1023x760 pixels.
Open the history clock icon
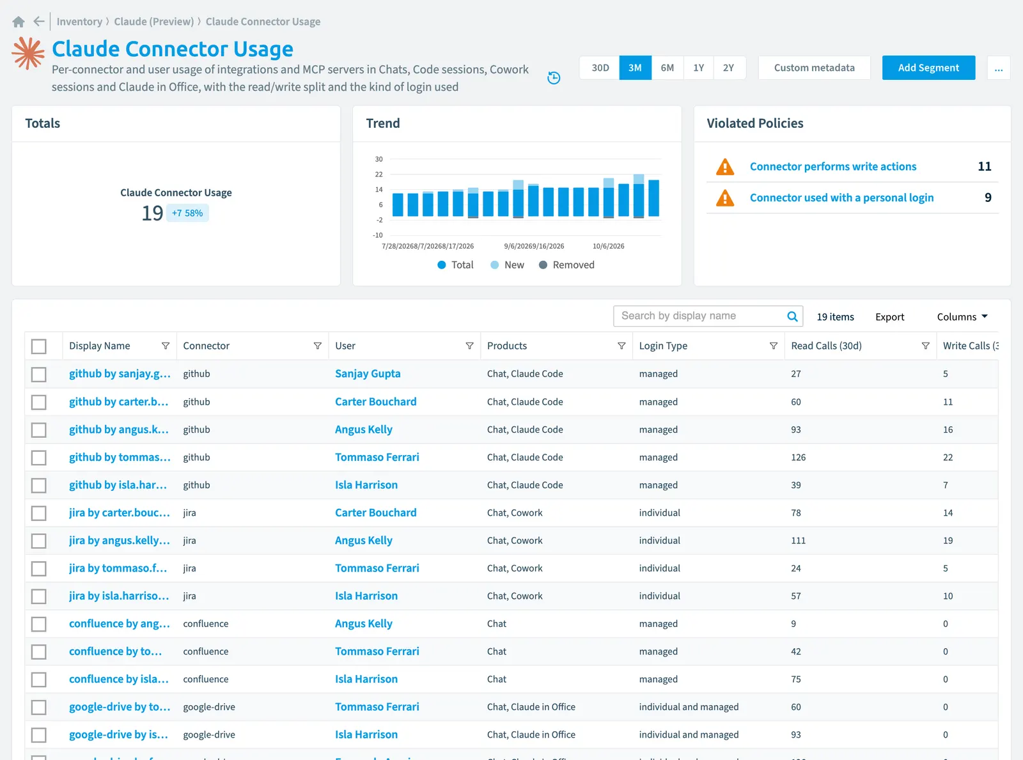pyautogui.click(x=554, y=78)
